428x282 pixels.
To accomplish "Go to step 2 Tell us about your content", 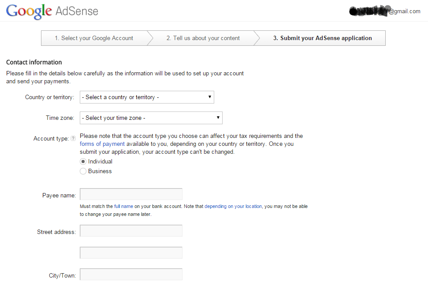I will click(x=203, y=38).
